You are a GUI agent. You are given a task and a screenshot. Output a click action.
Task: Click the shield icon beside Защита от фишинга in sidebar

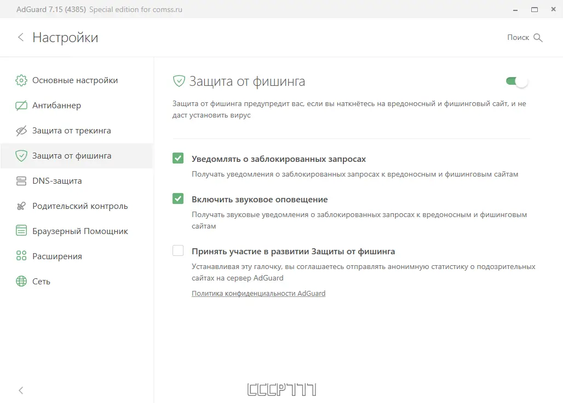[21, 156]
